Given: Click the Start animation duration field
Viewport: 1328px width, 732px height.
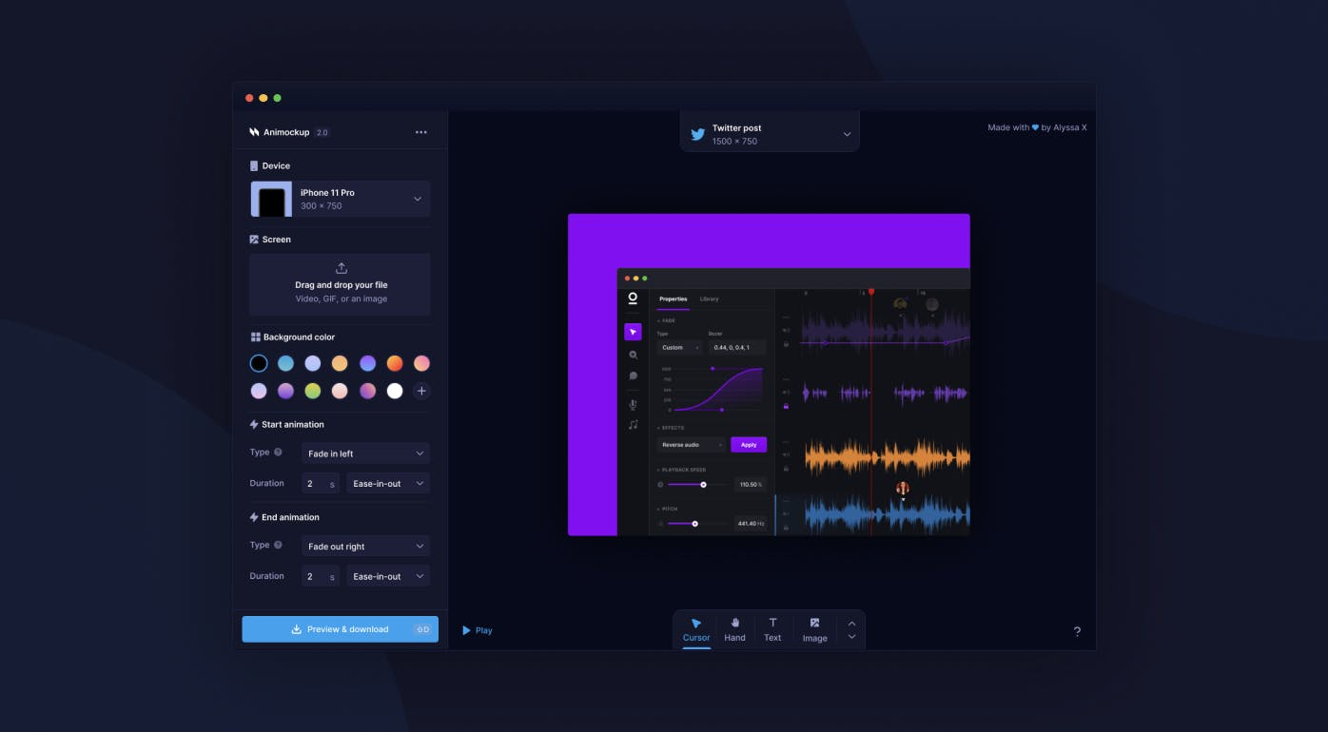Looking at the screenshot, I should point(321,484).
